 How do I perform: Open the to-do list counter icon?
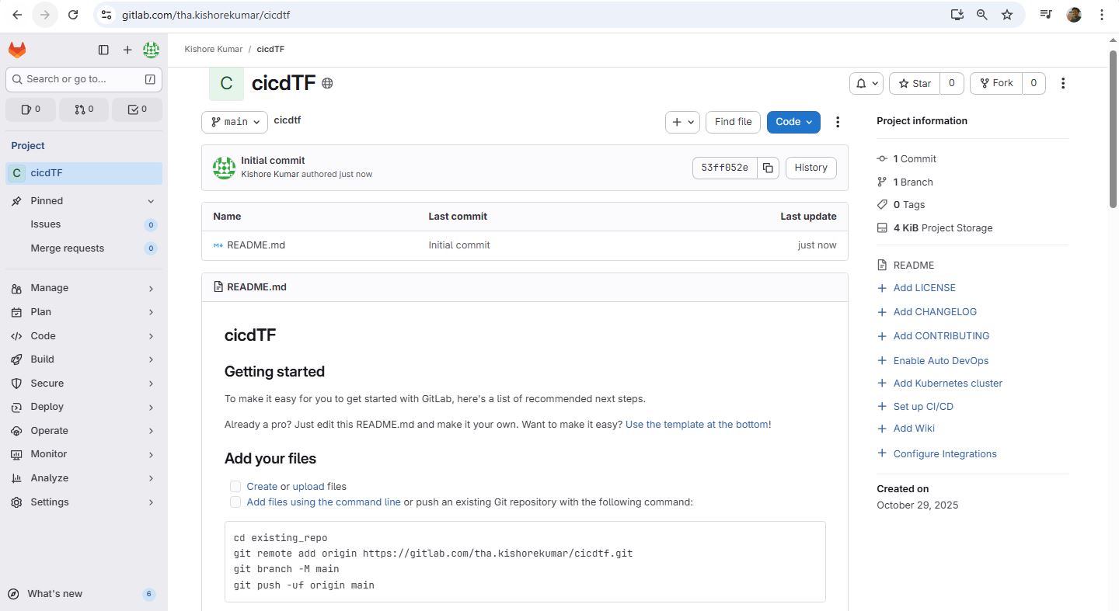tap(137, 109)
